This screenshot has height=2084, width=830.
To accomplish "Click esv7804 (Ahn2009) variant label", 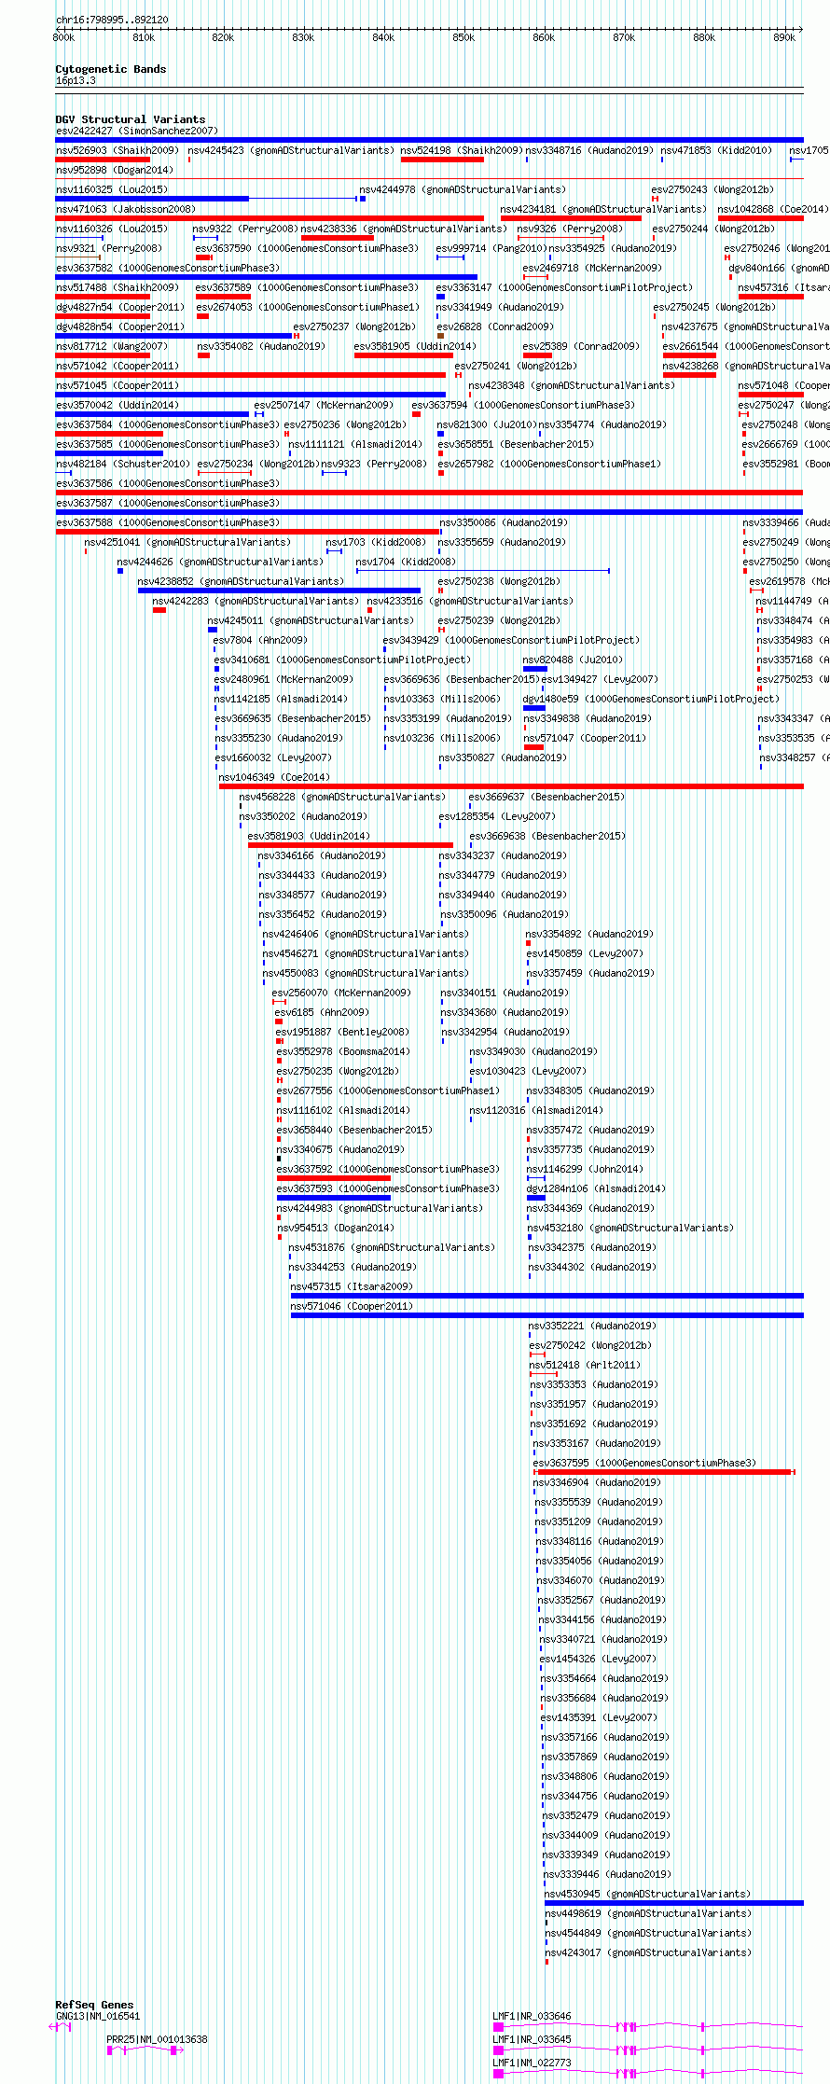I will click(x=260, y=641).
